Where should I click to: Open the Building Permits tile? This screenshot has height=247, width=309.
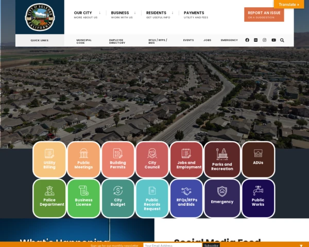(118, 160)
